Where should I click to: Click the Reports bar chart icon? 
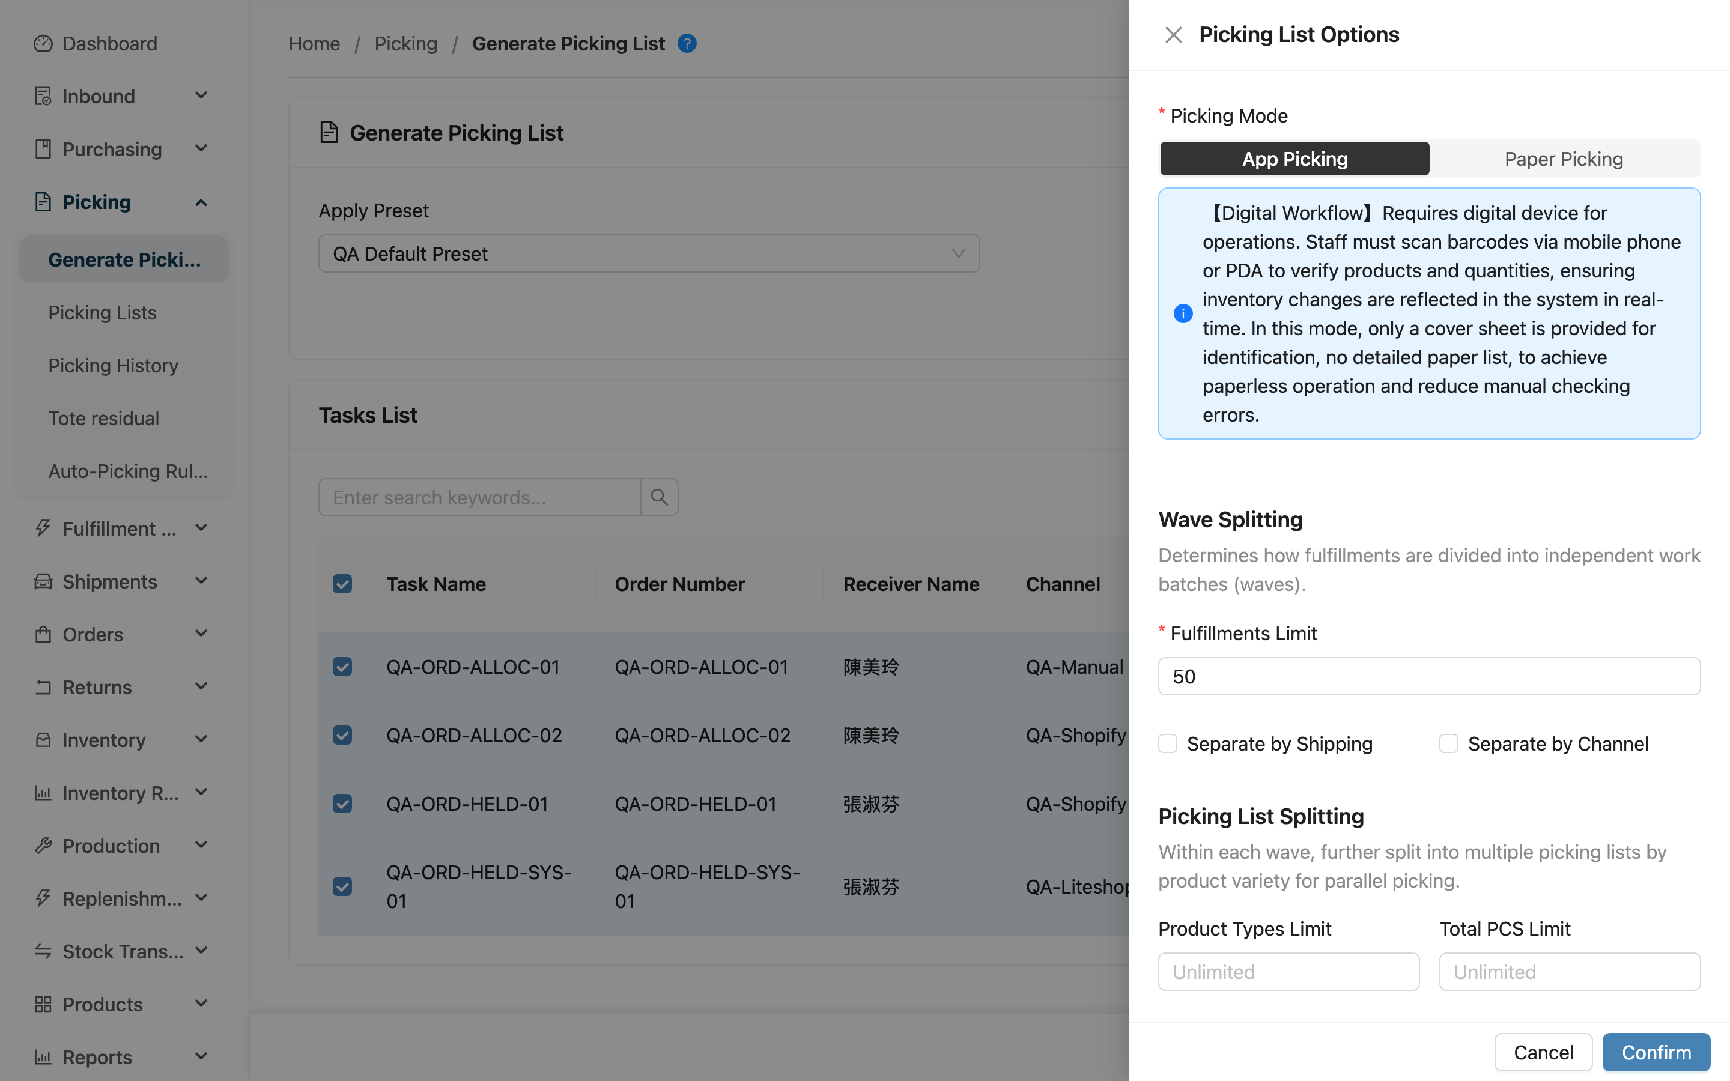click(43, 1058)
